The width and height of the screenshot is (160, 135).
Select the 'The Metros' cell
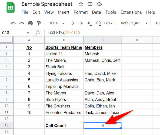pyautogui.click(x=64, y=93)
